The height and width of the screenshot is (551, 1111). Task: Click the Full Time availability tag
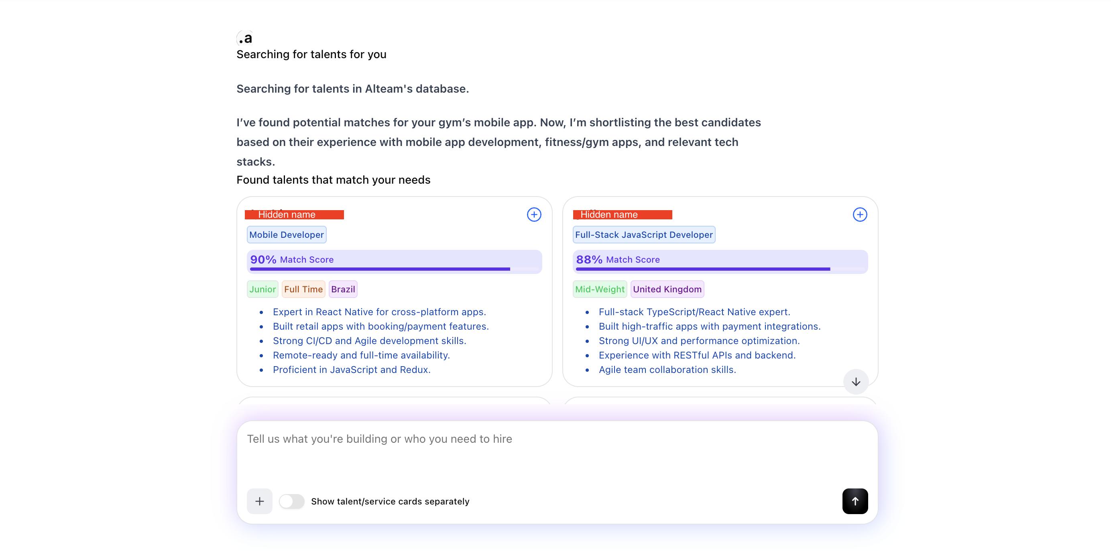click(303, 289)
